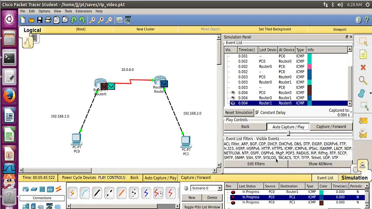Open Terminal from the Ubuntu launcher

click(9, 58)
